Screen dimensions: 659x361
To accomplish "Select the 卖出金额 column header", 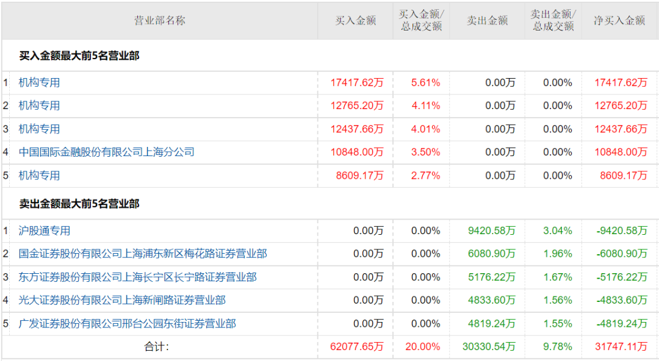I will coord(487,21).
